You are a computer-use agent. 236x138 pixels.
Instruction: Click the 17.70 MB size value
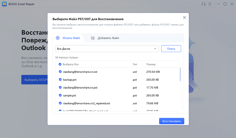152,88
